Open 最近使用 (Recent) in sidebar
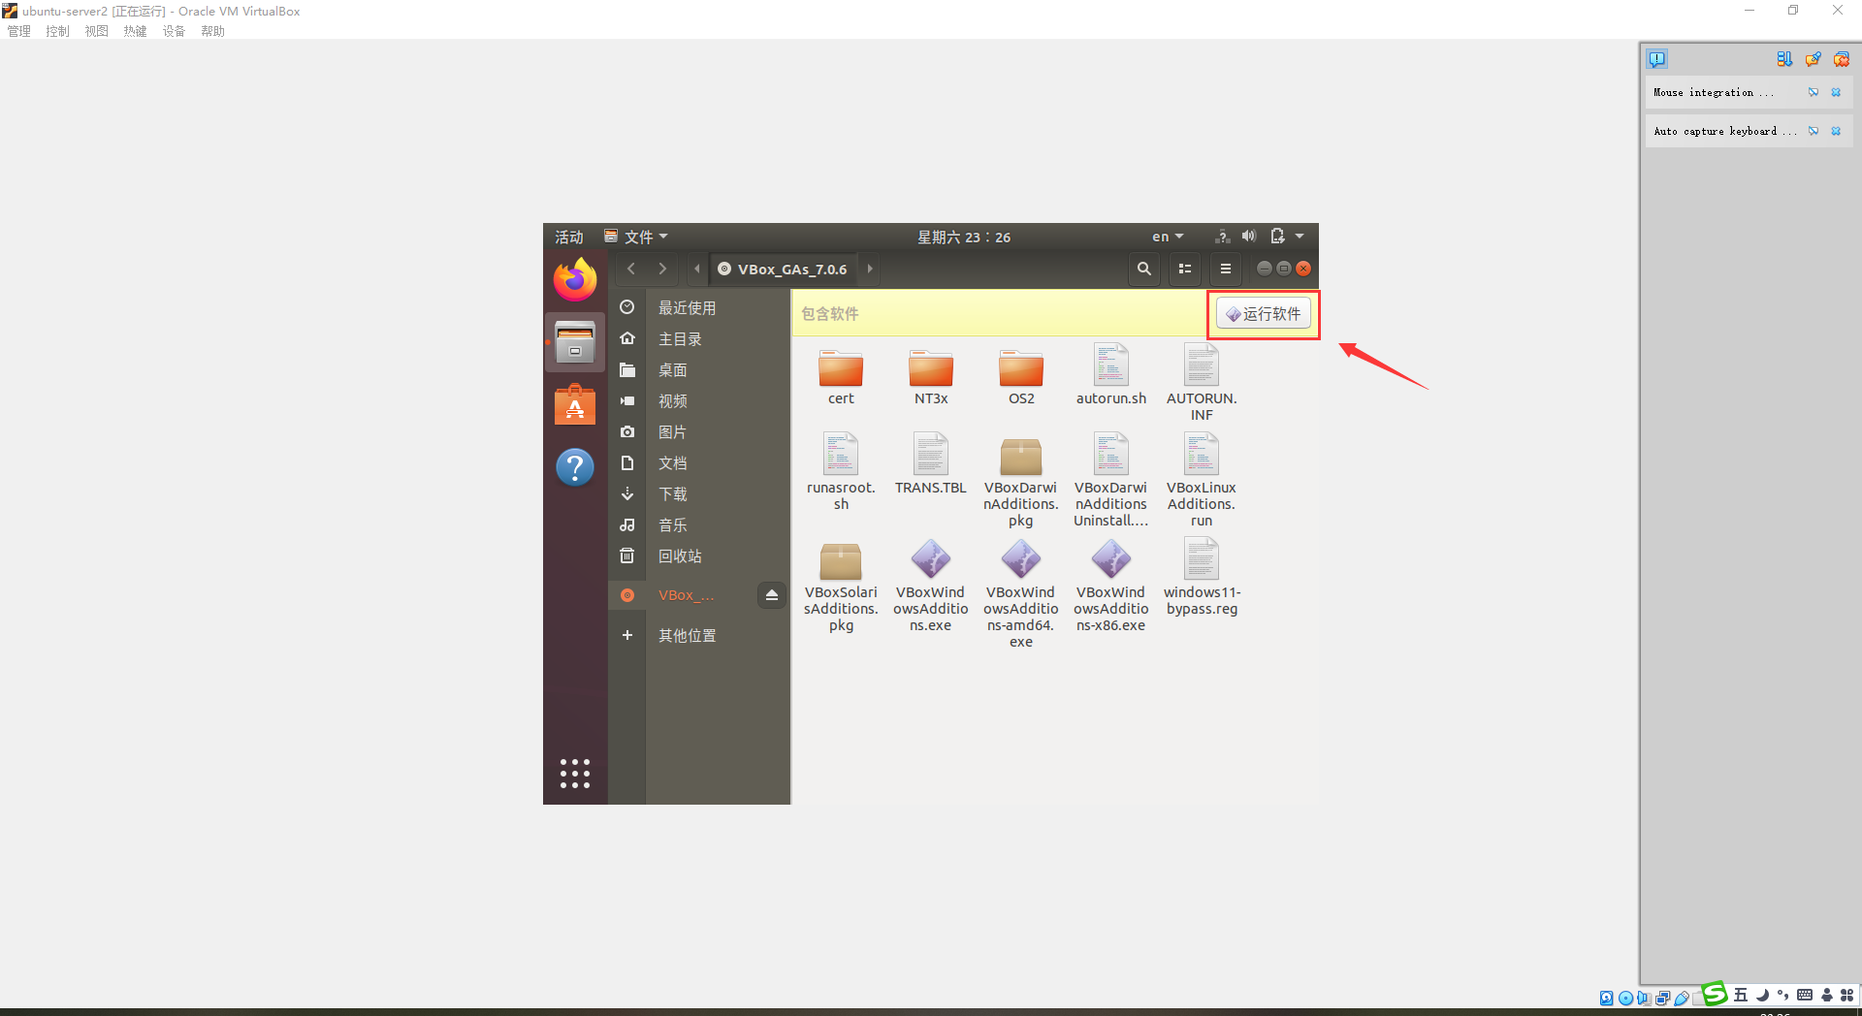 point(699,307)
